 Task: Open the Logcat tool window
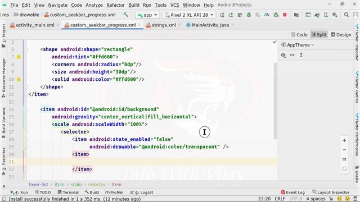(142, 192)
